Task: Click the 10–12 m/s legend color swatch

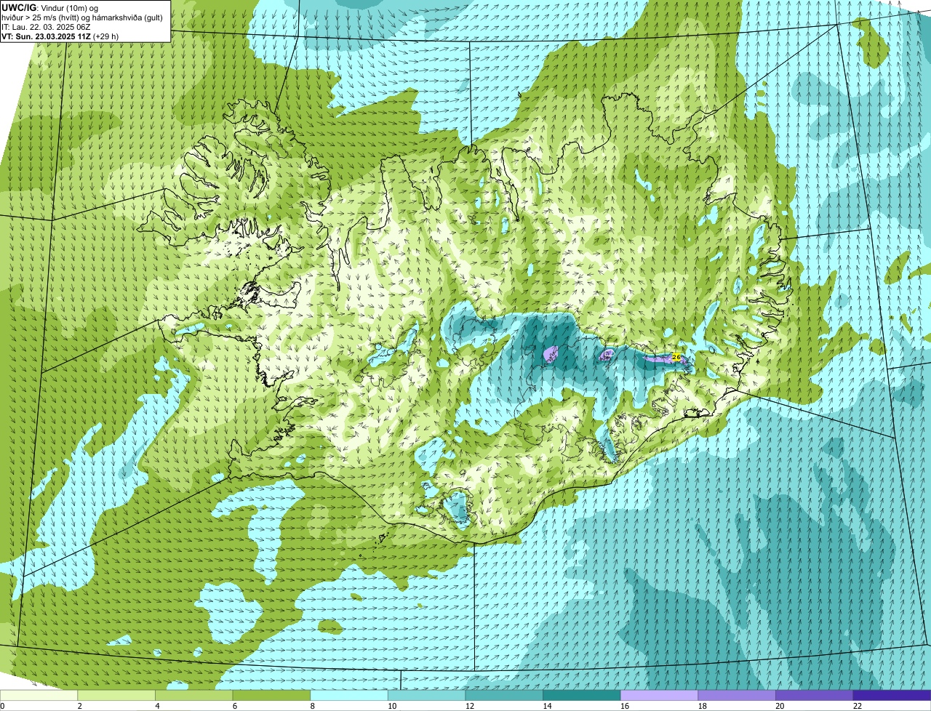Action: coord(426,696)
